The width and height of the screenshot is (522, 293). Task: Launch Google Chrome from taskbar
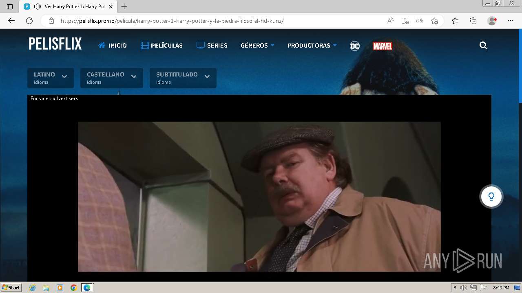tap(74, 288)
